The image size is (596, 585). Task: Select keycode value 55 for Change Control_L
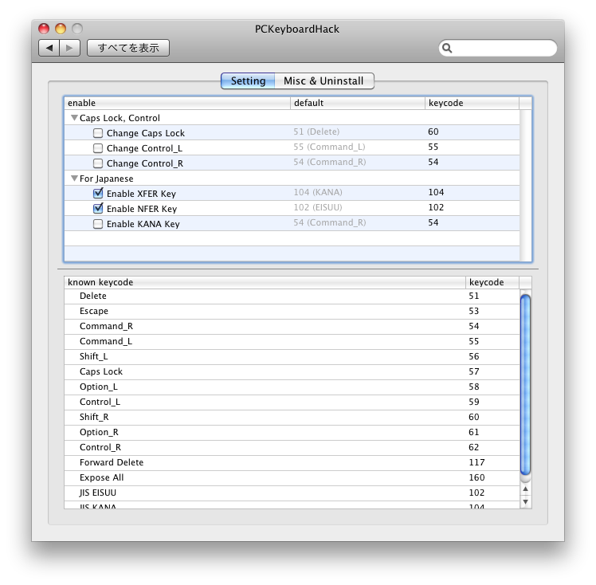pos(433,147)
